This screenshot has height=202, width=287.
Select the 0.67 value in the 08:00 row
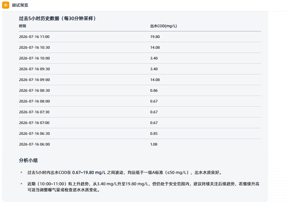pos(154,101)
